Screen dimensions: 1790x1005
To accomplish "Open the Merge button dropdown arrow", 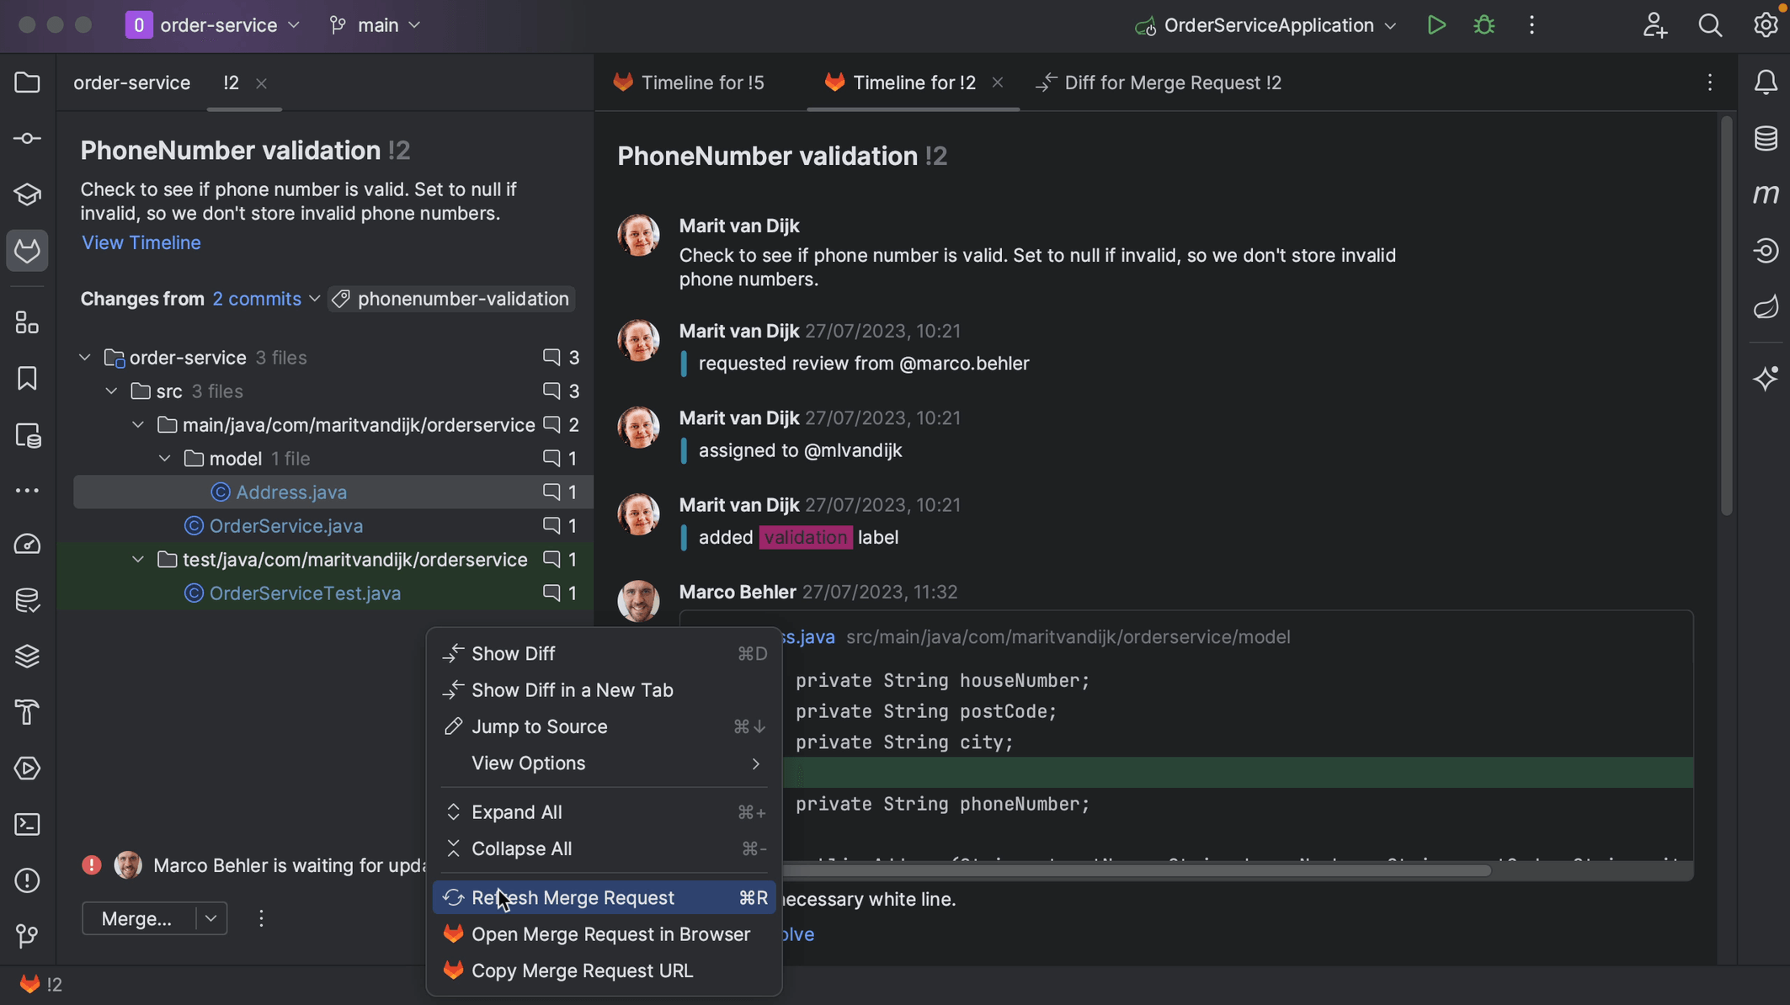I will pyautogui.click(x=210, y=918).
